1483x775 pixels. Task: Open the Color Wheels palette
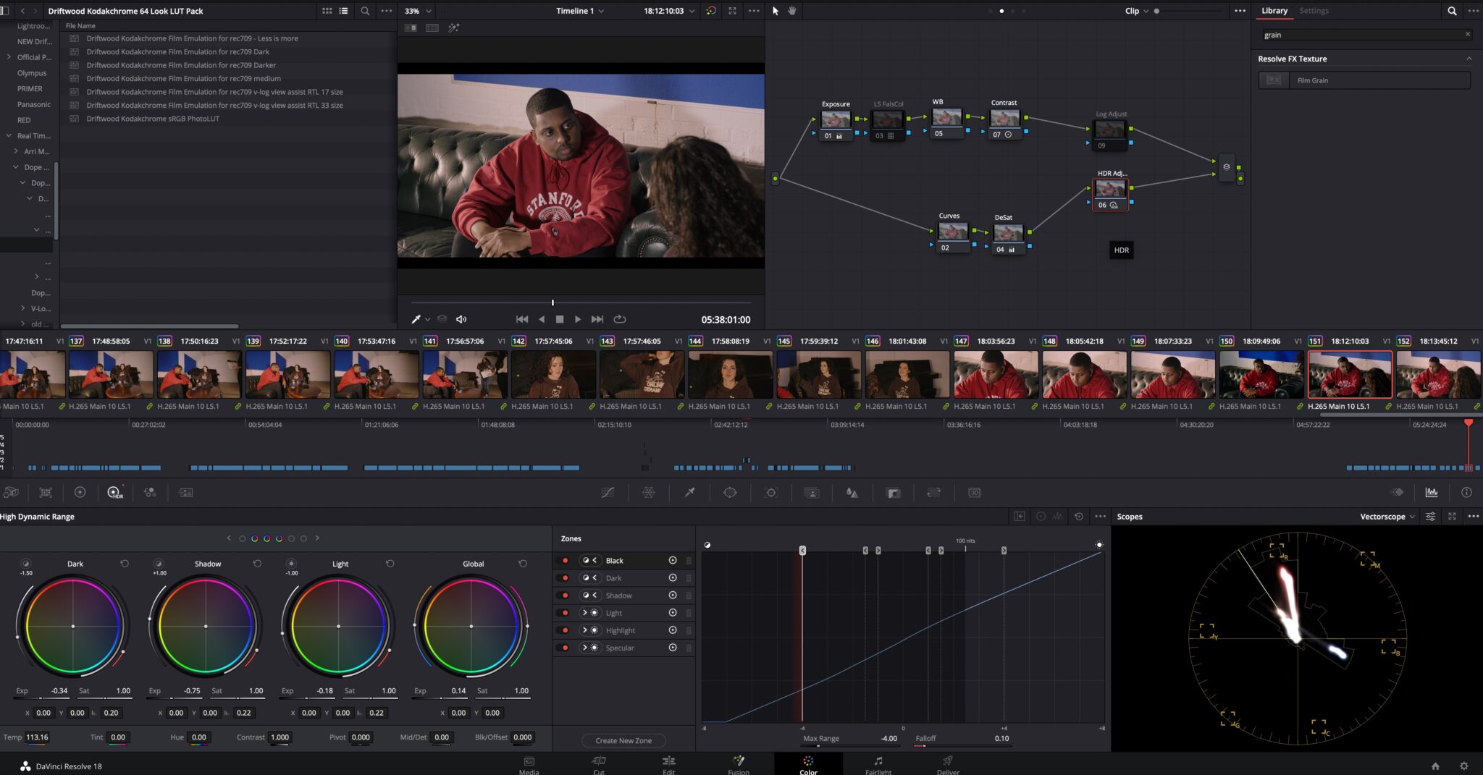click(x=80, y=492)
